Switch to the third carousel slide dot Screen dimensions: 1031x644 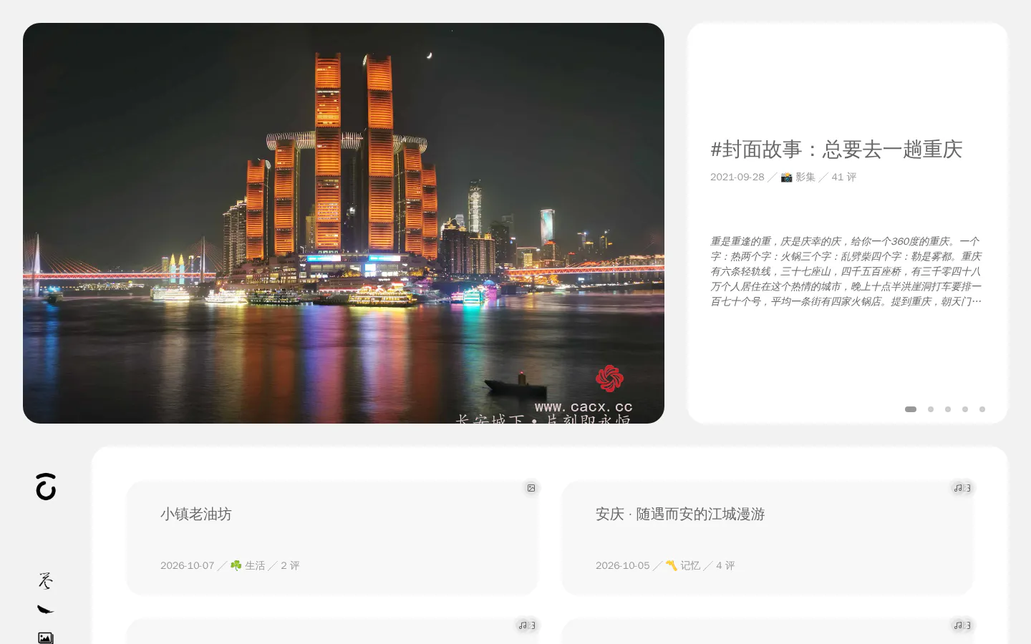point(948,409)
